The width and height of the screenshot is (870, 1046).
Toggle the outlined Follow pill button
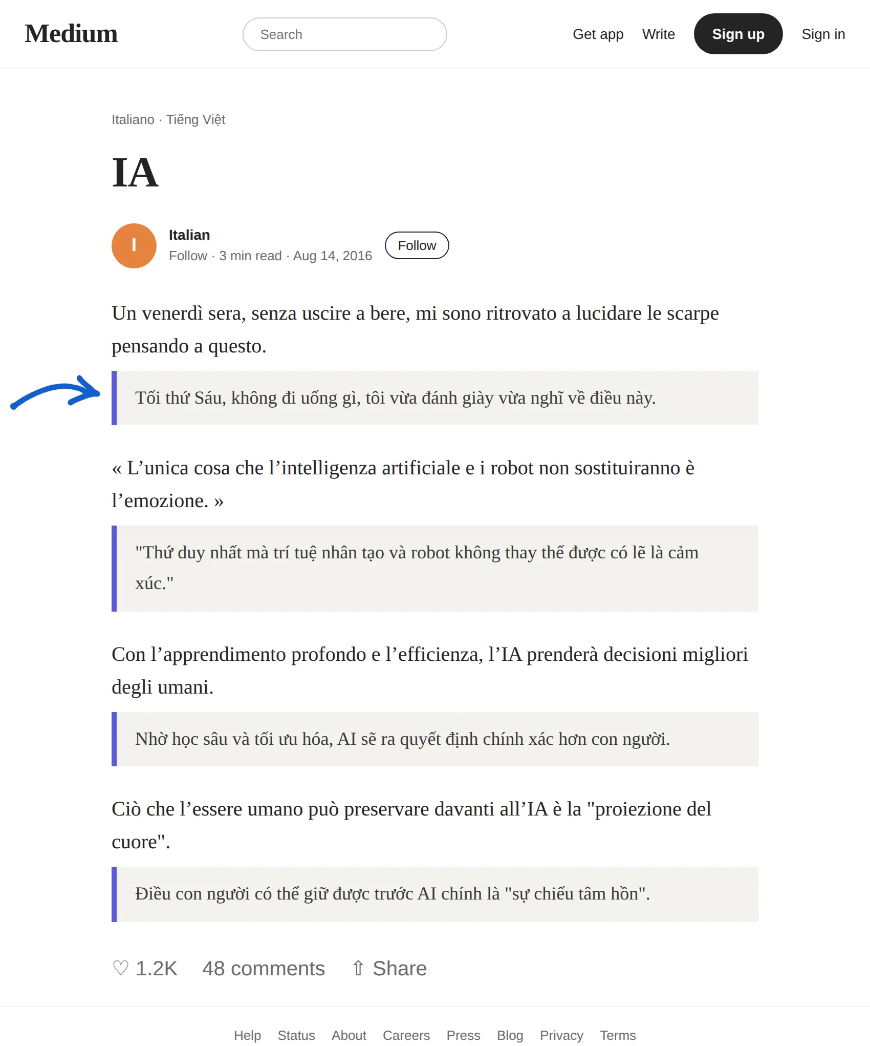(417, 245)
